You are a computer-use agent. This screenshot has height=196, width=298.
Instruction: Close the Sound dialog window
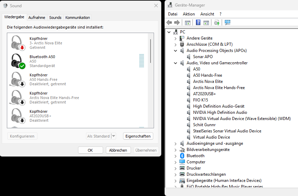156,6
